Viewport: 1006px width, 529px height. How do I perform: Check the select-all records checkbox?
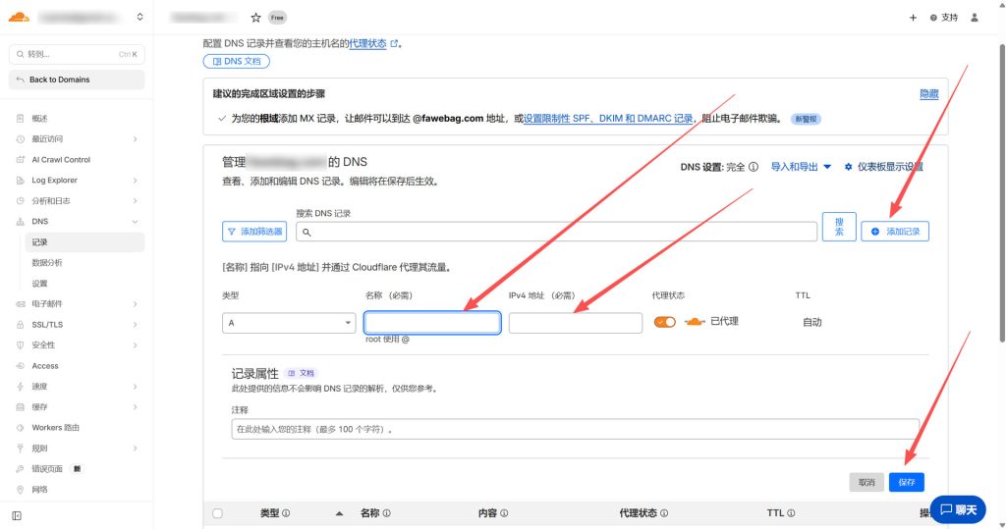tap(217, 513)
